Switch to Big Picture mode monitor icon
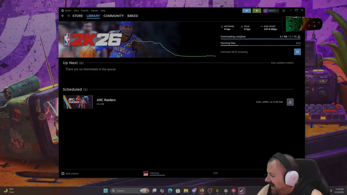 [284, 11]
